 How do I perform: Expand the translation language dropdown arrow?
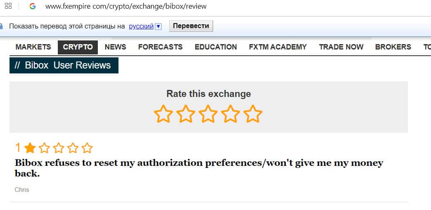[159, 26]
